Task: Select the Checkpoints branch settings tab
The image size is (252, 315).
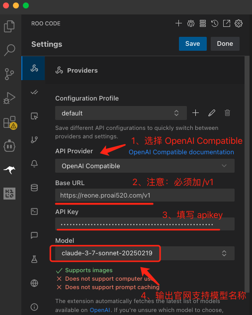Action: (x=34, y=140)
